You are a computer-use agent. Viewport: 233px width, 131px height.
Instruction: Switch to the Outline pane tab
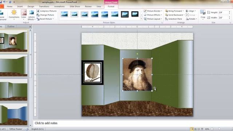[x=11, y=27]
